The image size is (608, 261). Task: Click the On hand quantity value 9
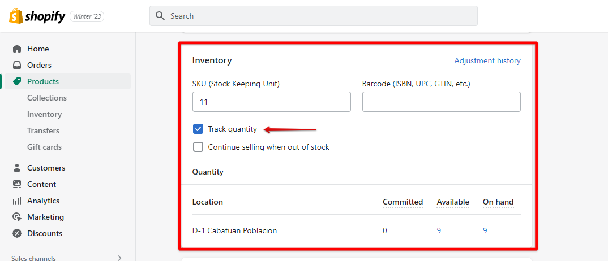point(485,230)
